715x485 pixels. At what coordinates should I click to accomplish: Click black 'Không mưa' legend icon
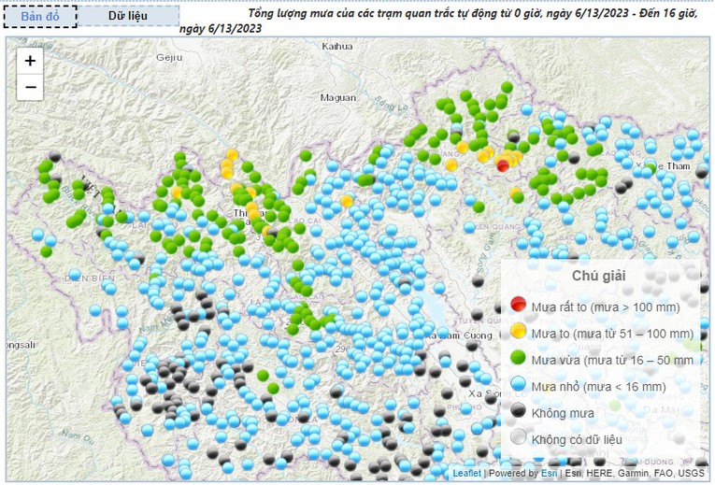point(518,412)
